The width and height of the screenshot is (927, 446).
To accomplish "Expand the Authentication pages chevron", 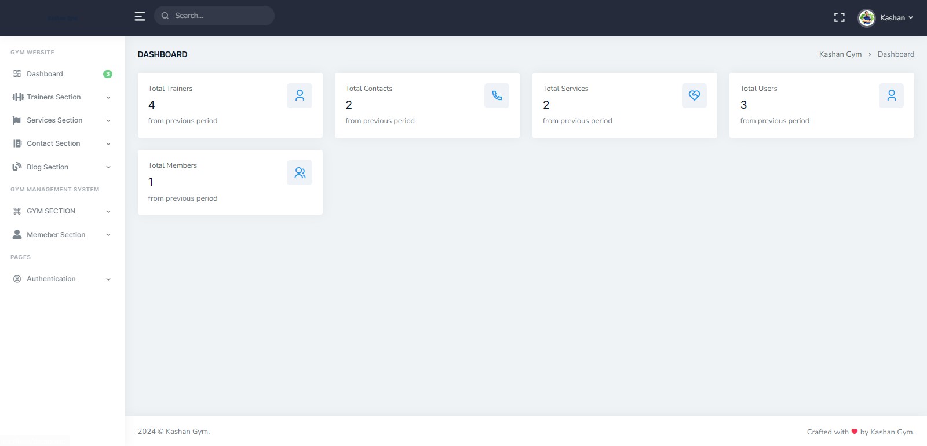I will click(x=108, y=279).
